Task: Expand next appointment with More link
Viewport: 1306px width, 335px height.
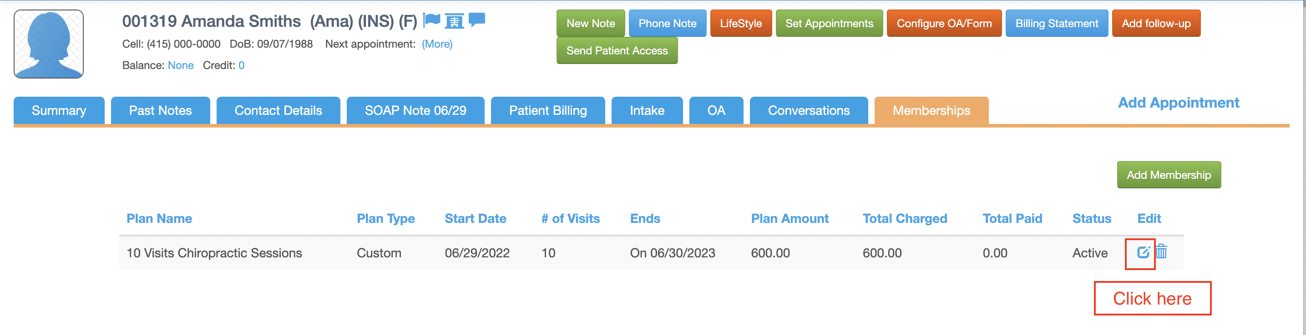Action: click(437, 44)
